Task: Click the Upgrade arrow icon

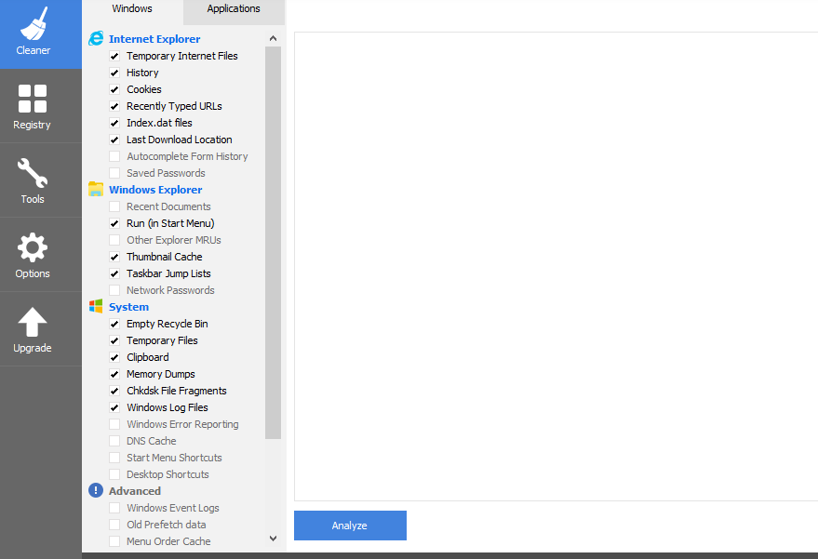Action: pos(33,322)
